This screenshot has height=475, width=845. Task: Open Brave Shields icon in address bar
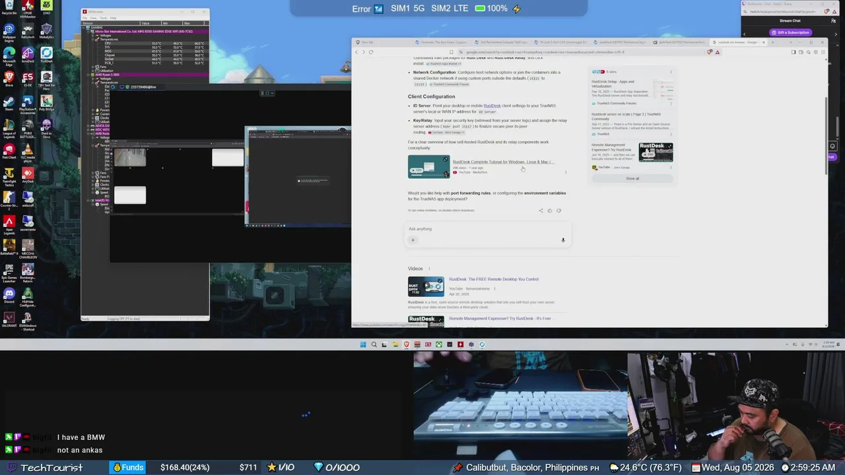710,52
